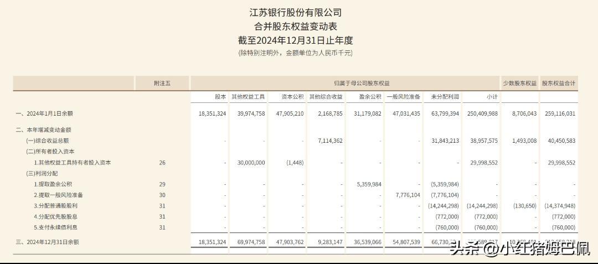
Task: Click the 少数股东权益 column header
Action: pos(519,83)
